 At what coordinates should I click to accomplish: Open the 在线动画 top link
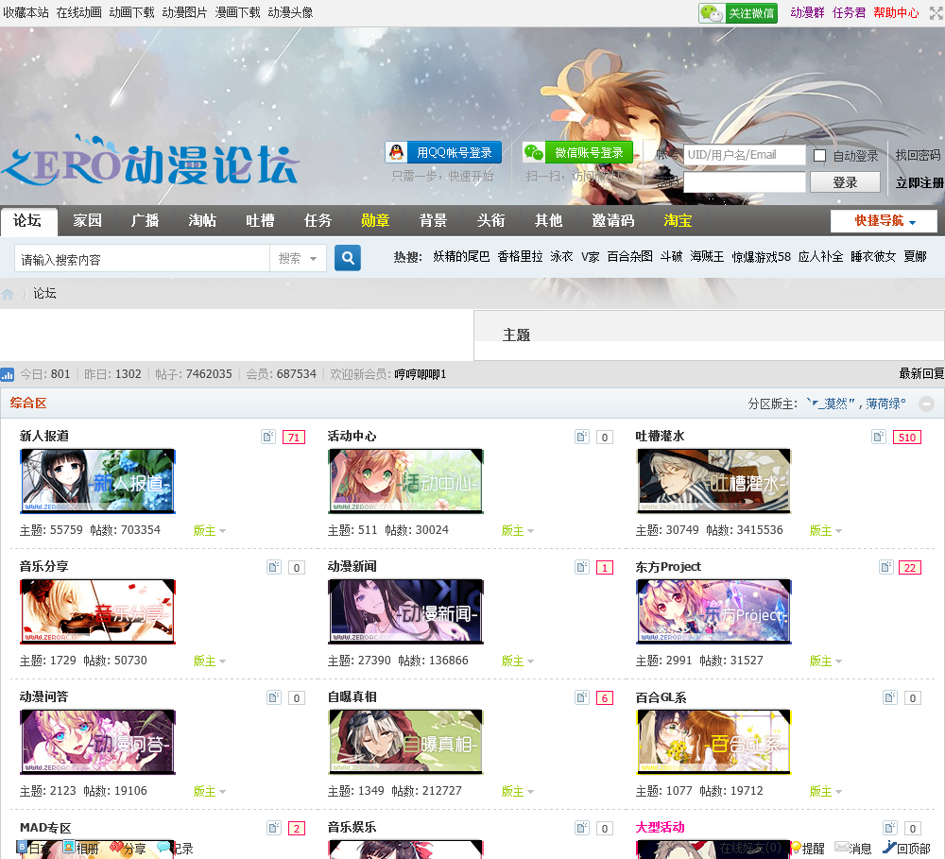pyautogui.click(x=79, y=12)
